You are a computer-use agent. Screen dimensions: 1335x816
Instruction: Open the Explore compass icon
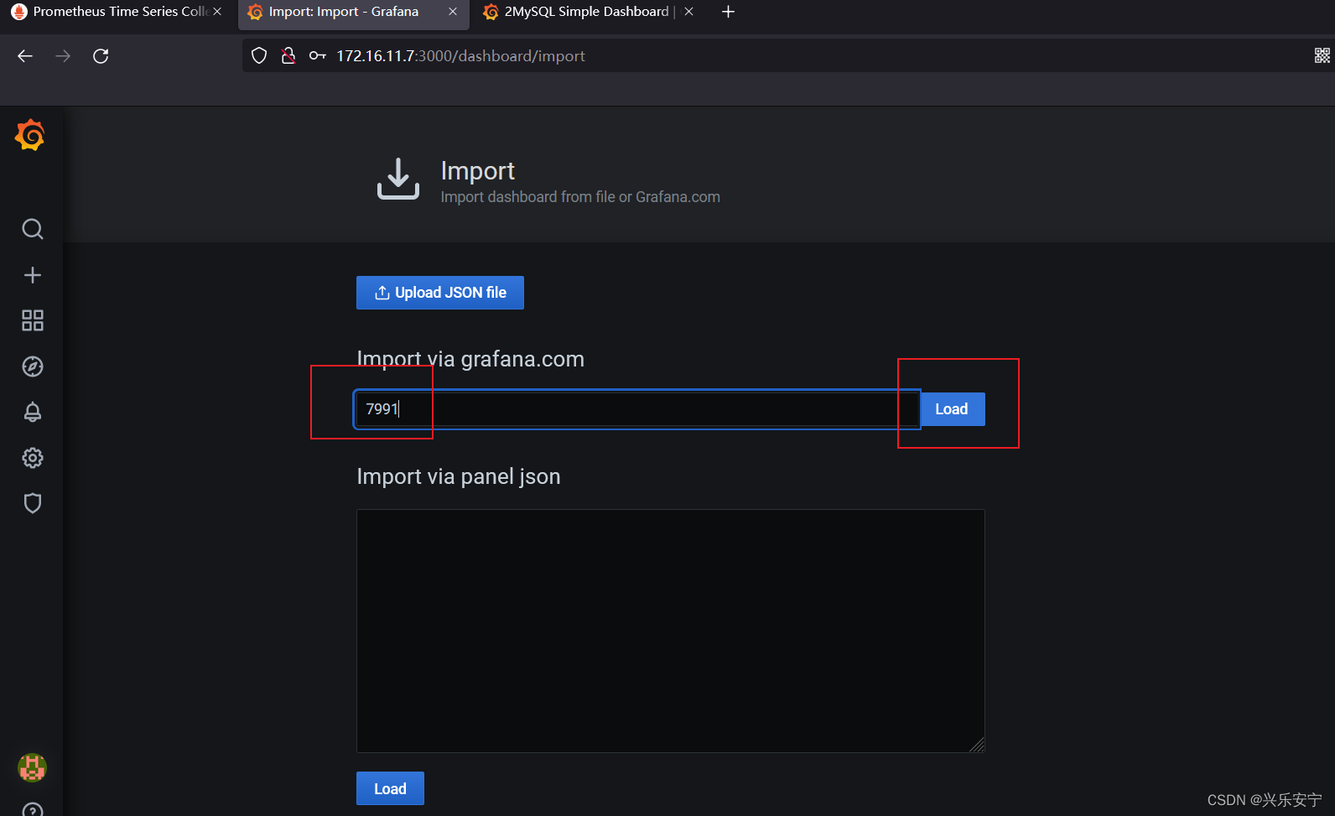[x=32, y=366]
